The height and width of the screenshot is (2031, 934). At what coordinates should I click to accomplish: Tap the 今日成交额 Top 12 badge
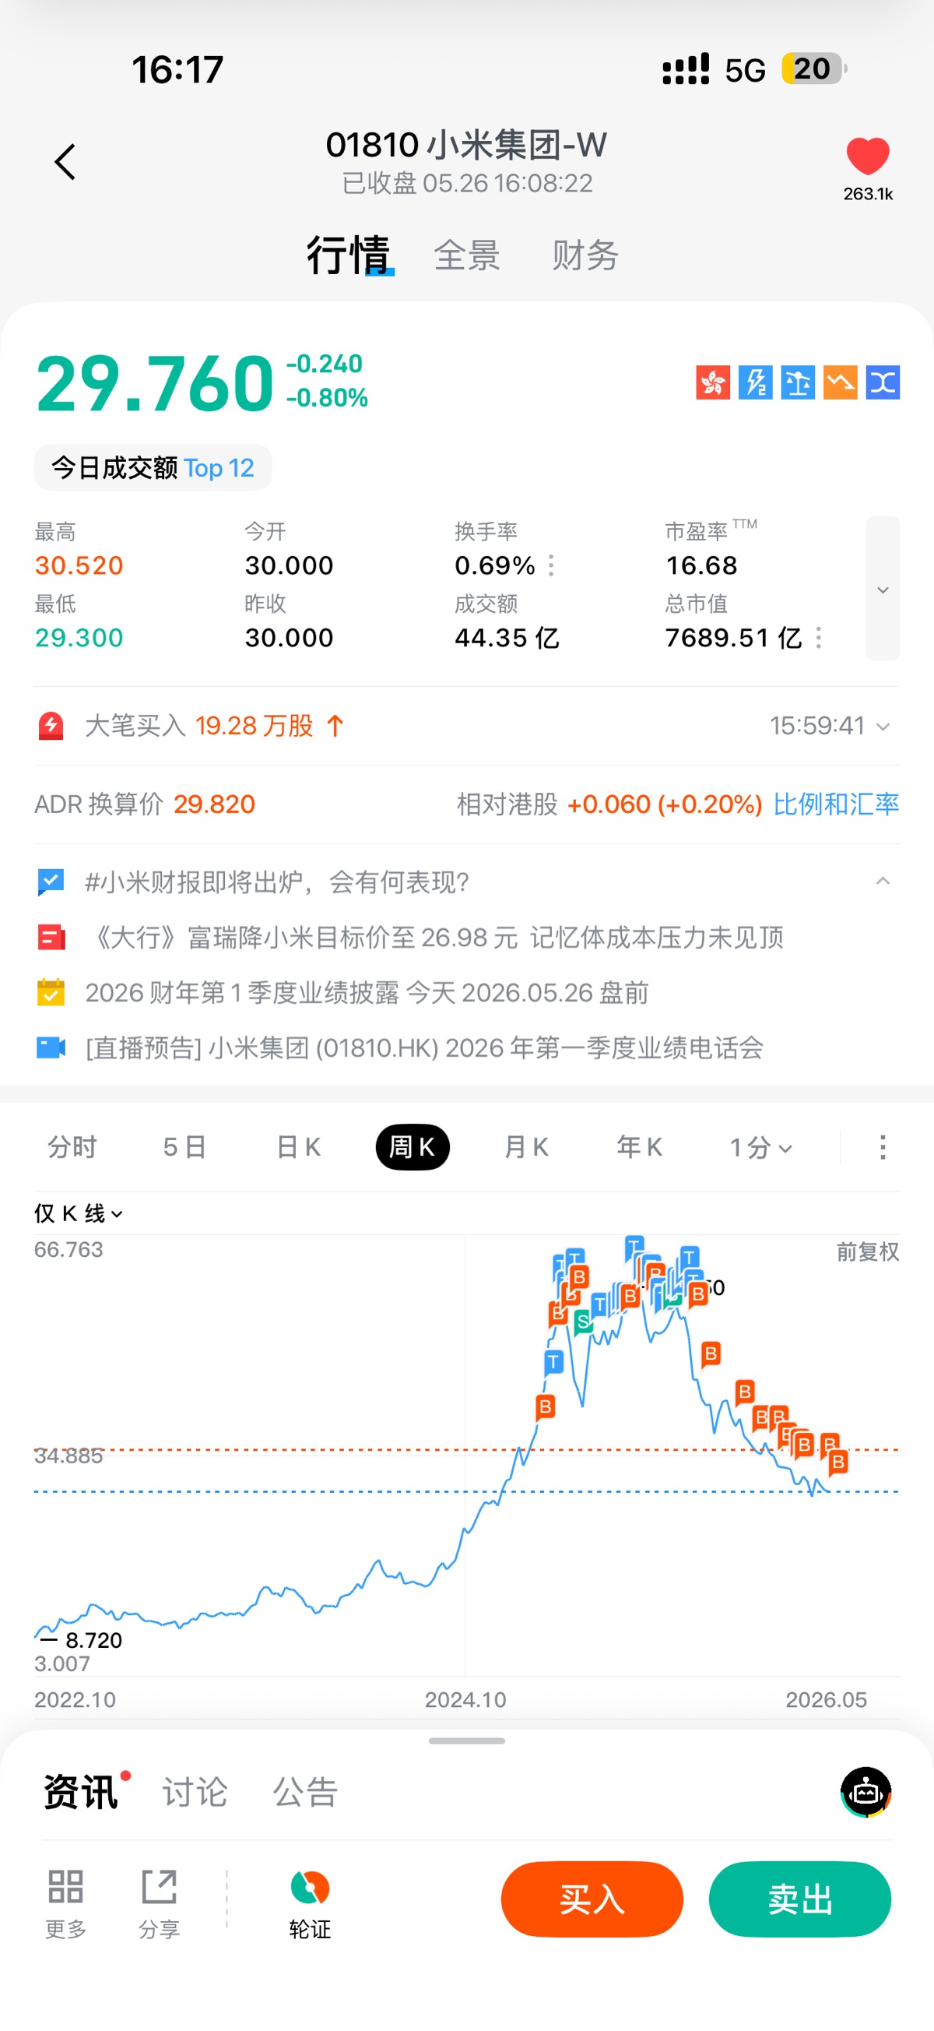(x=153, y=467)
